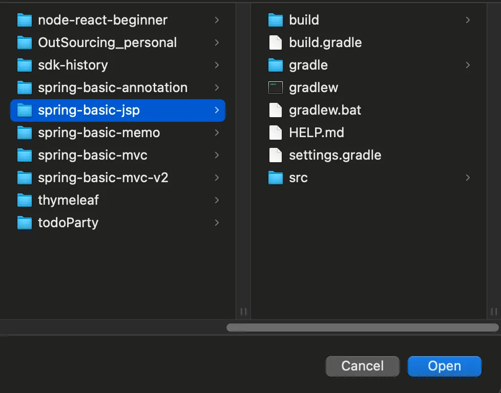Select the OutSourcing_personal folder

coord(118,42)
